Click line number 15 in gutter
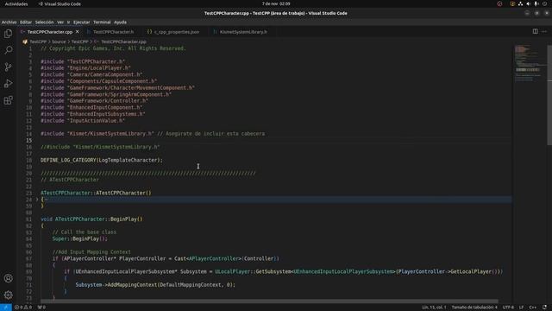This screenshot has height=311, width=552. click(28, 140)
